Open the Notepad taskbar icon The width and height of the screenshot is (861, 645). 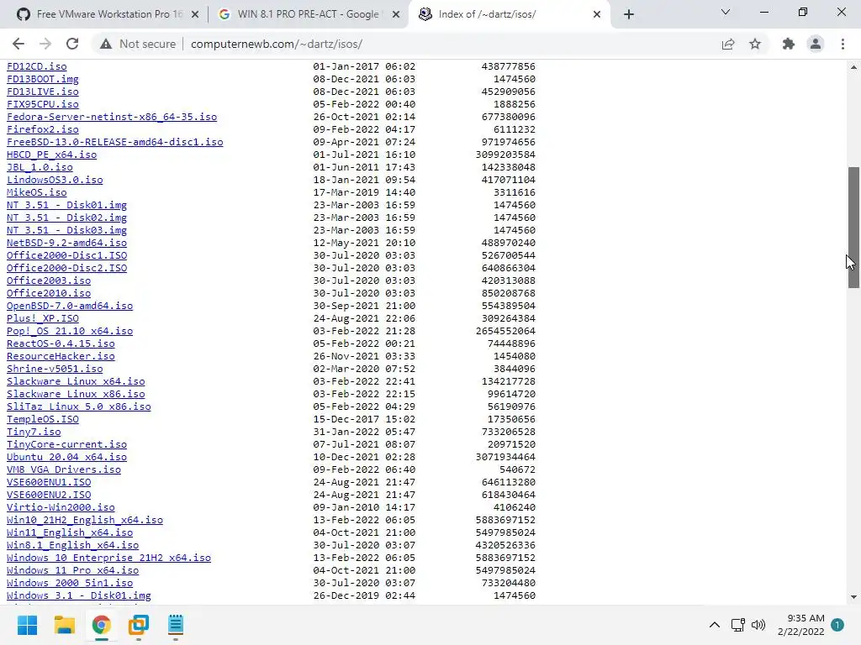pyautogui.click(x=175, y=625)
